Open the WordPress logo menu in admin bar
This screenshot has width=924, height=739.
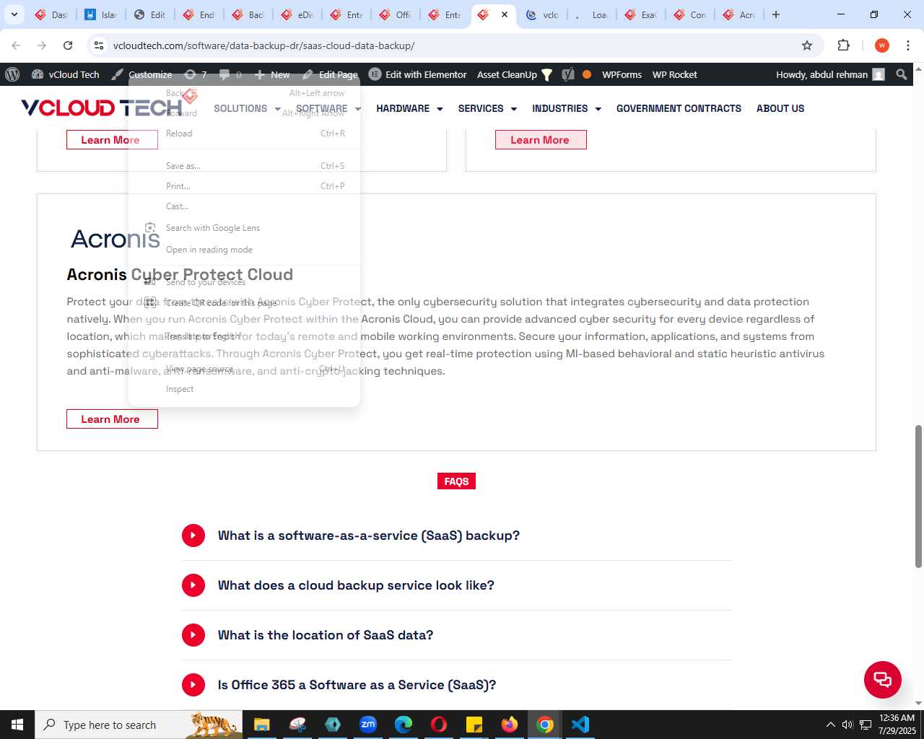pos(12,74)
